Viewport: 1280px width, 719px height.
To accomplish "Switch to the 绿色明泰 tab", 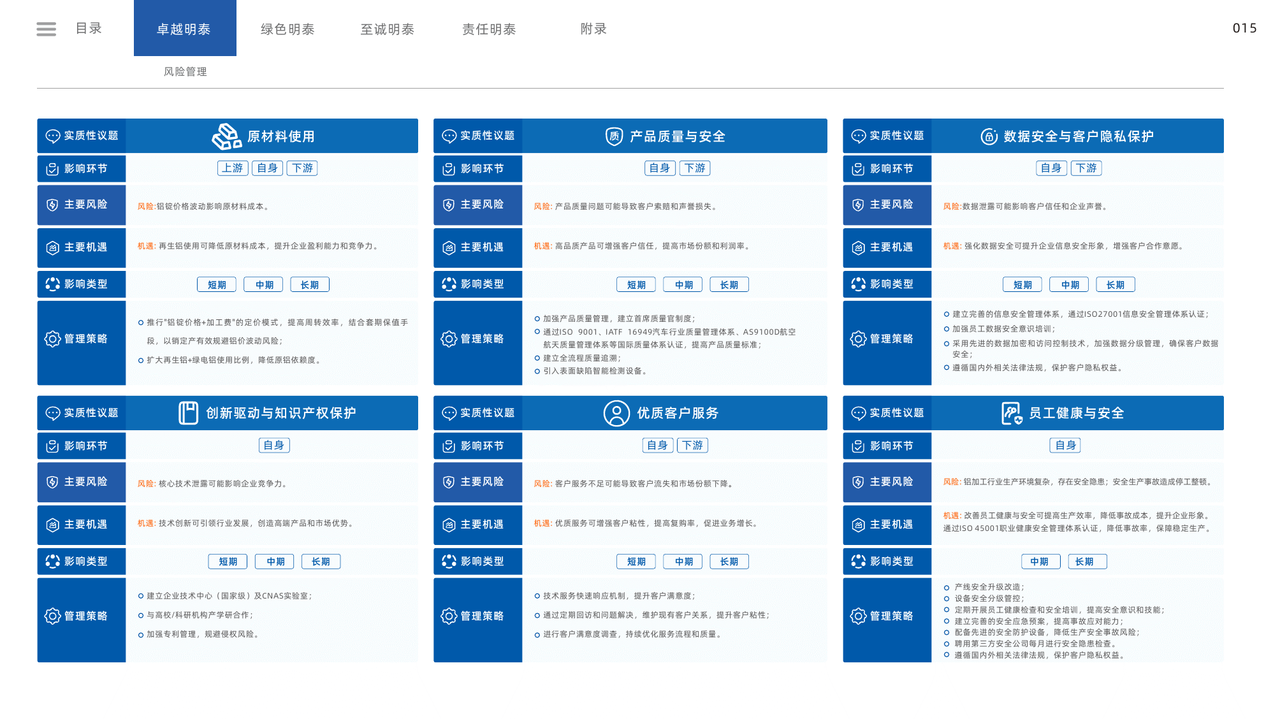I will [287, 29].
